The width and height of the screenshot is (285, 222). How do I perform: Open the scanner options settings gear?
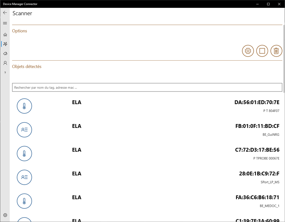(248, 51)
